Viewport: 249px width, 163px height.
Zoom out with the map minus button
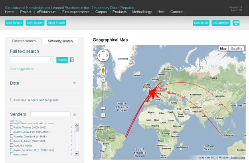point(103,115)
